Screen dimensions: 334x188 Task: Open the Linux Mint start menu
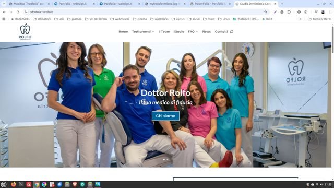coord(4,184)
